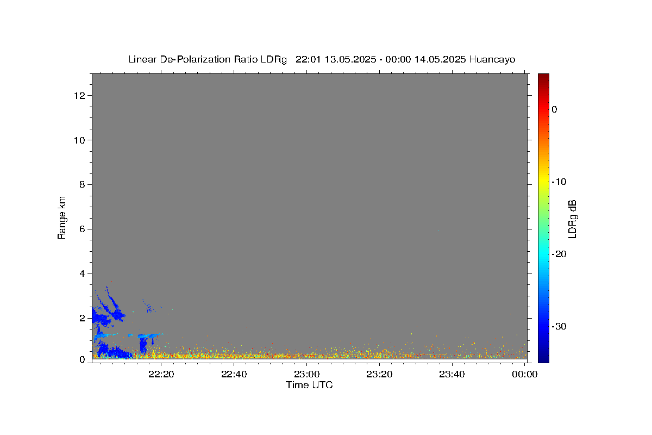652x435 pixels.
Task: Click the 22:20 time tick label
Action: (x=161, y=374)
